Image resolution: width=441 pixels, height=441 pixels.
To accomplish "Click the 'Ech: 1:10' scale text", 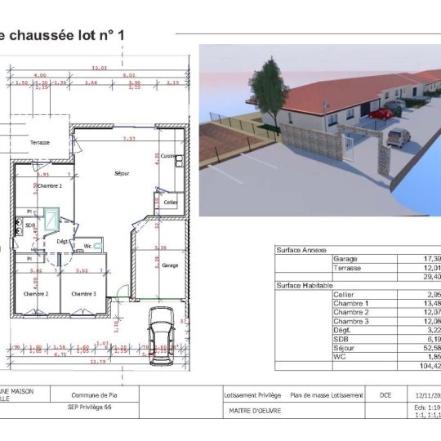I will pyautogui.click(x=427, y=408).
